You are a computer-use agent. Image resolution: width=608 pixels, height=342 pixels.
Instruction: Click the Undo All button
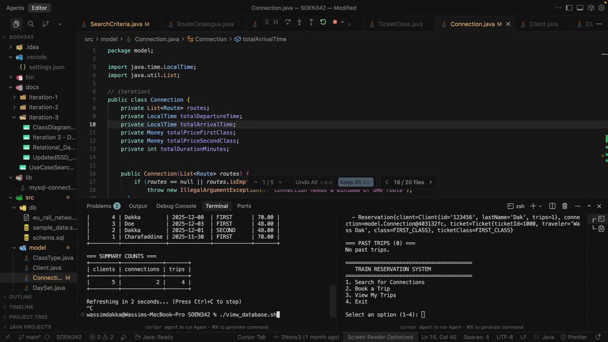pos(306,182)
